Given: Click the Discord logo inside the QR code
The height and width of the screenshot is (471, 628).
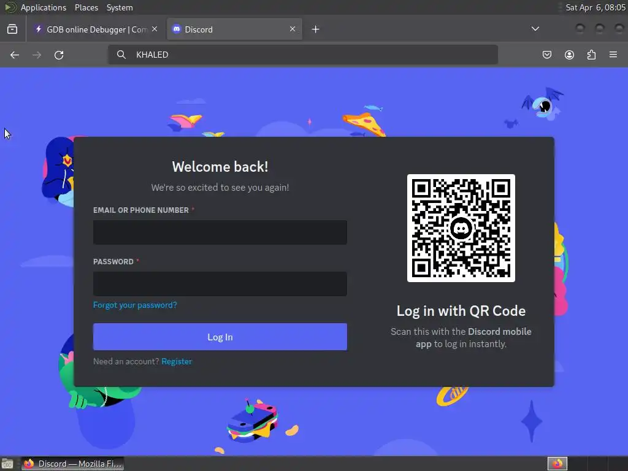Looking at the screenshot, I should coord(461,228).
